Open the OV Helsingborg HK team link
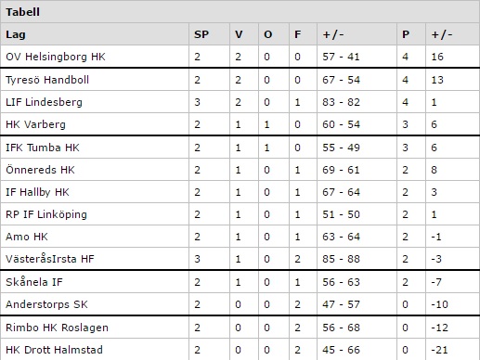The width and height of the screenshot is (480, 360). coord(56,57)
